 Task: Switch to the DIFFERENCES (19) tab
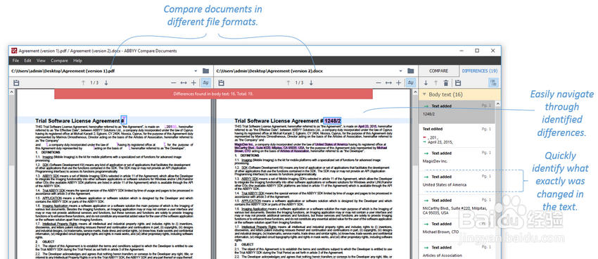coord(479,71)
